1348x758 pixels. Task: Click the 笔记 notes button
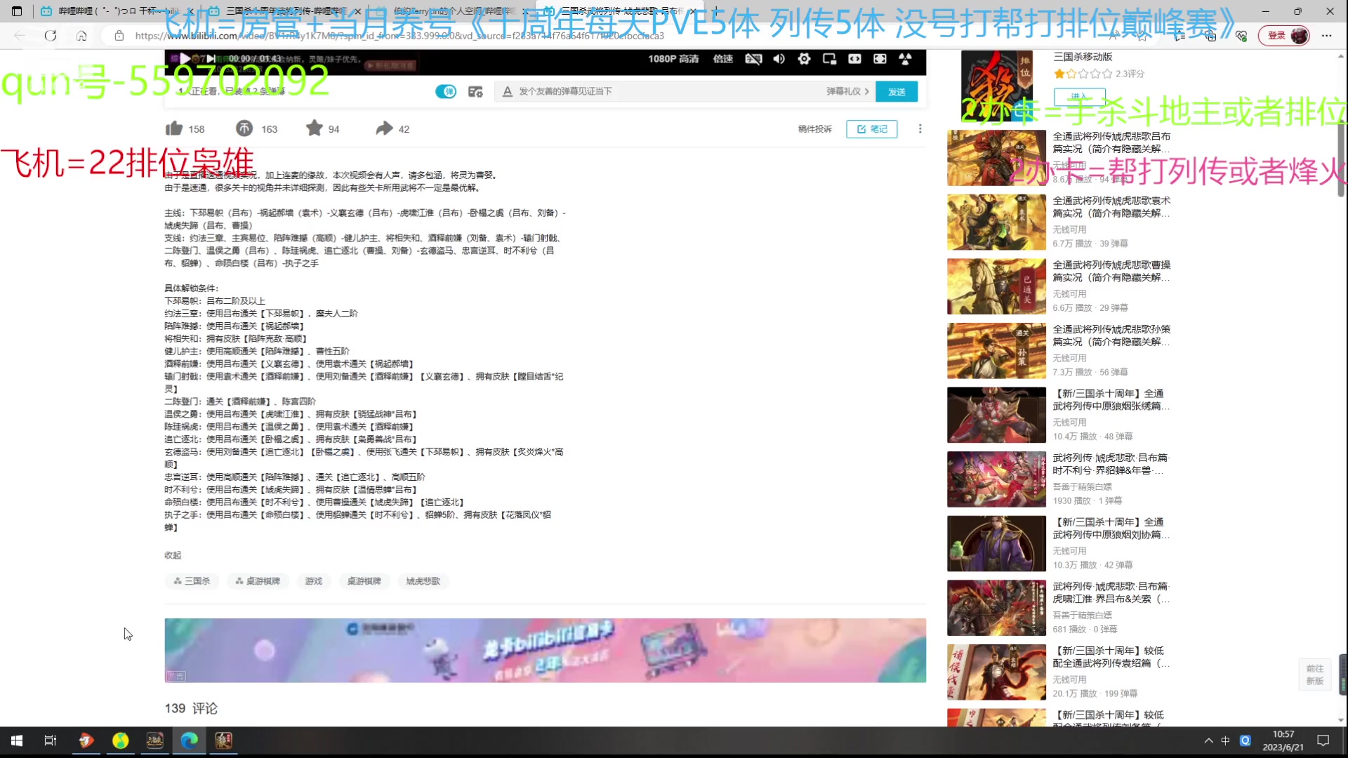pos(871,129)
